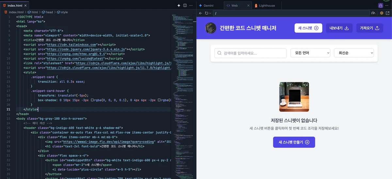Click the speedometer performance icon in preview bar
This screenshot has width=392, height=179.
pyautogui.click(x=373, y=13)
